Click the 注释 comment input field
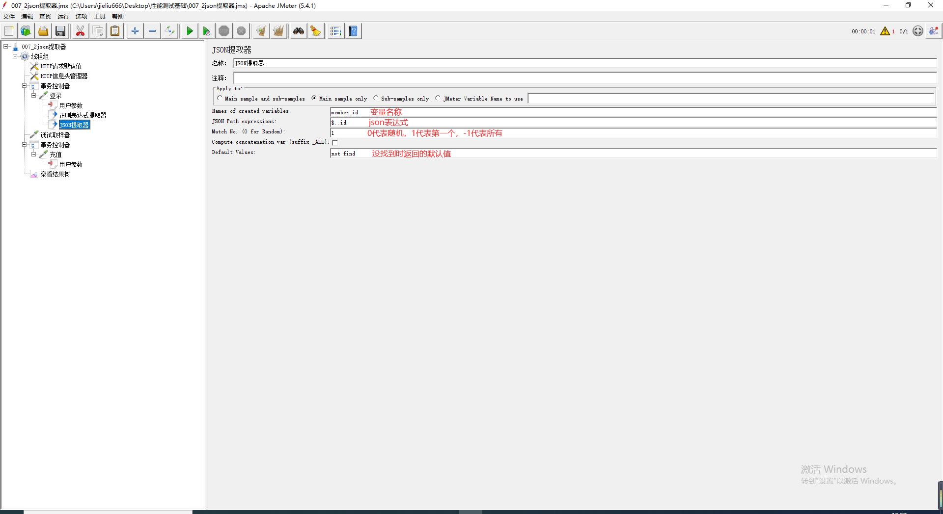Image resolution: width=943 pixels, height=514 pixels. pos(585,78)
